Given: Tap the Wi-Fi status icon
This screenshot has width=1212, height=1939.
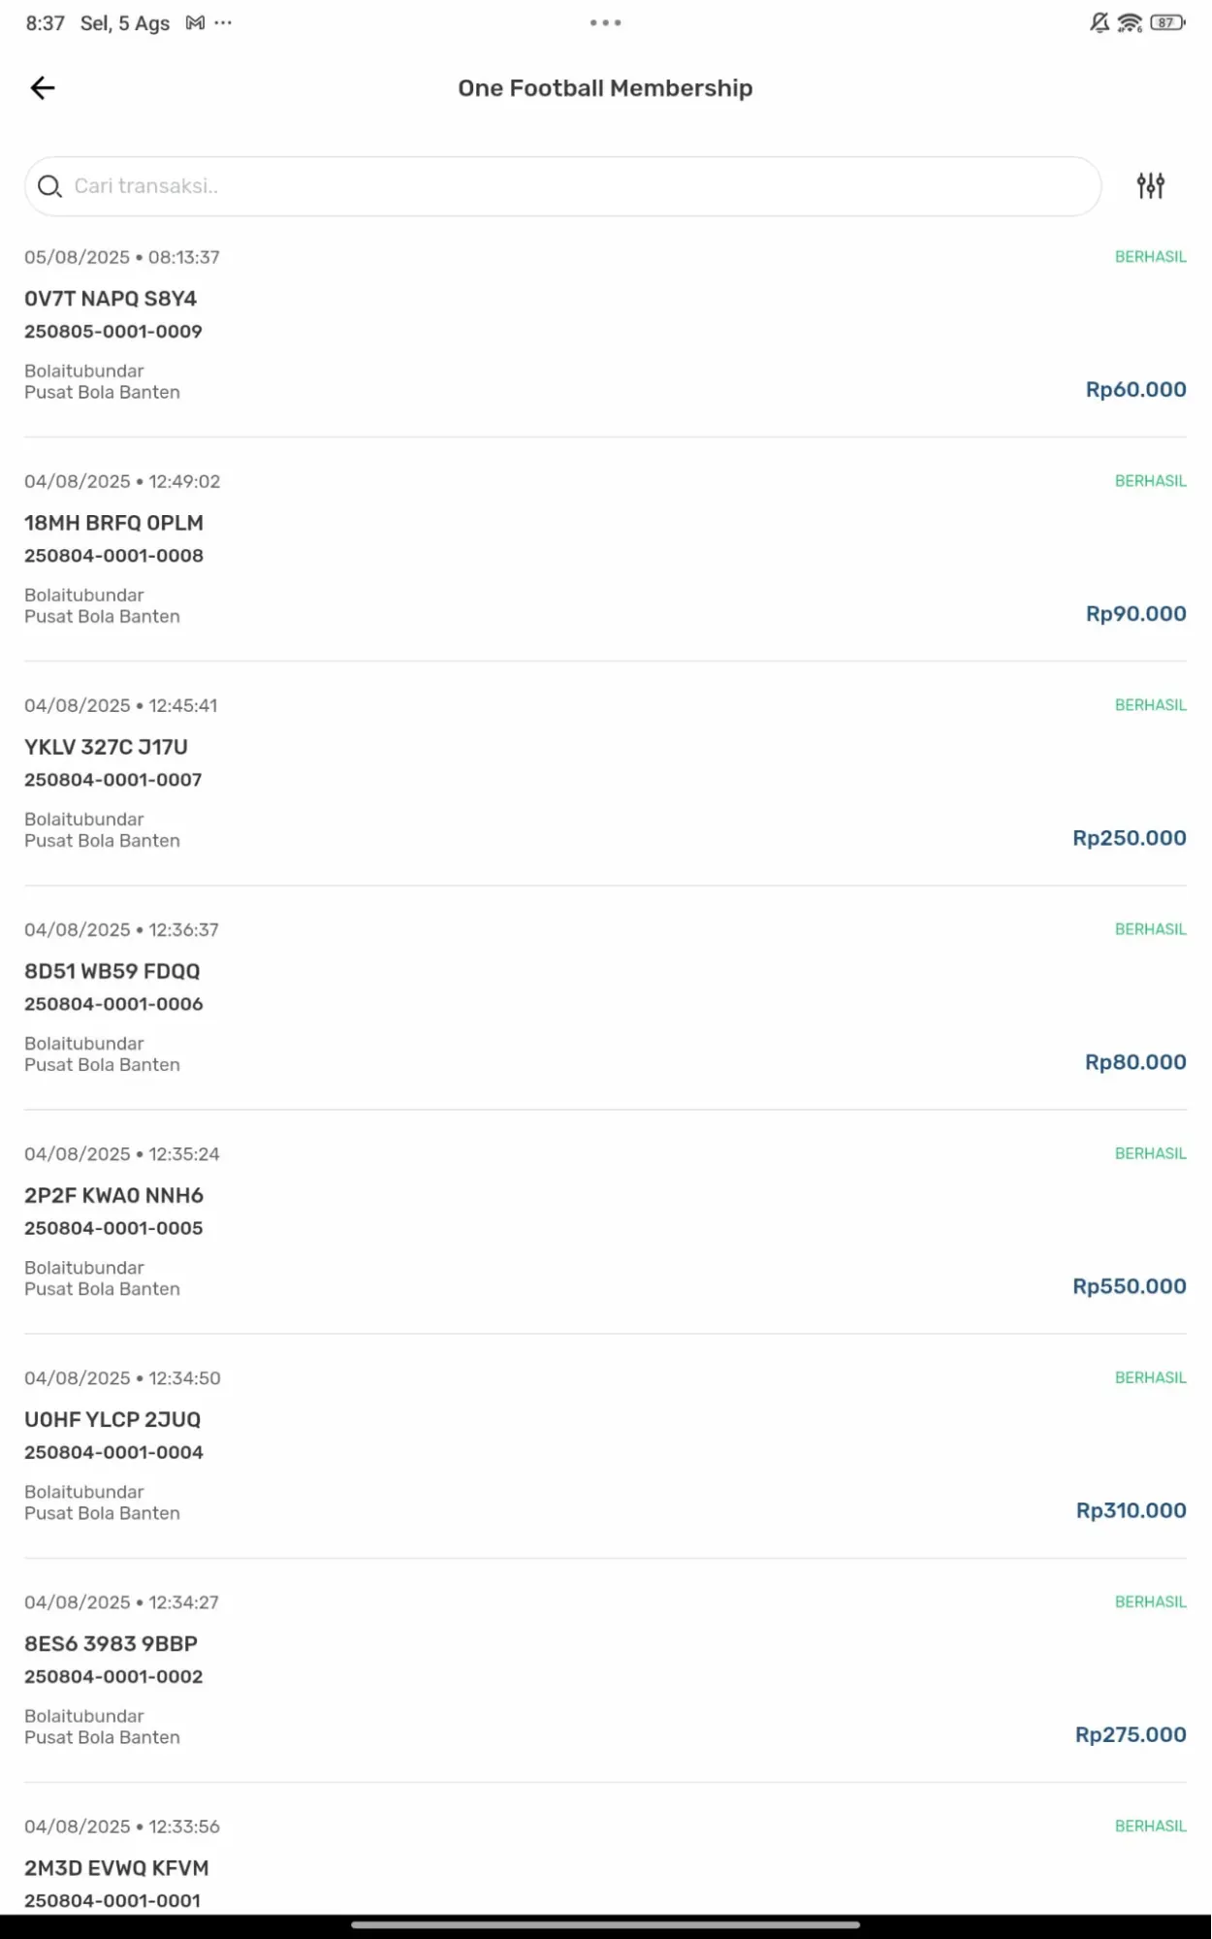Looking at the screenshot, I should tap(1130, 23).
